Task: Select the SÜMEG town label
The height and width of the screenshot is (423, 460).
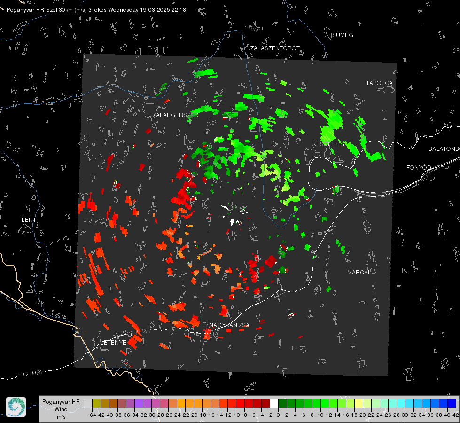Action: tap(343, 35)
